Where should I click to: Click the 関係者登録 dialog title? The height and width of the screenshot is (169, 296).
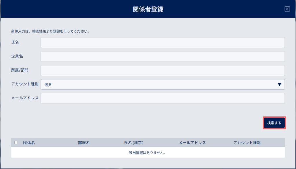tap(148, 9)
